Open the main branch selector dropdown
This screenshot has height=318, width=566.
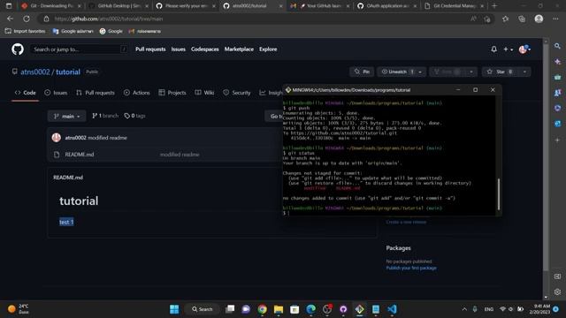[x=67, y=116]
